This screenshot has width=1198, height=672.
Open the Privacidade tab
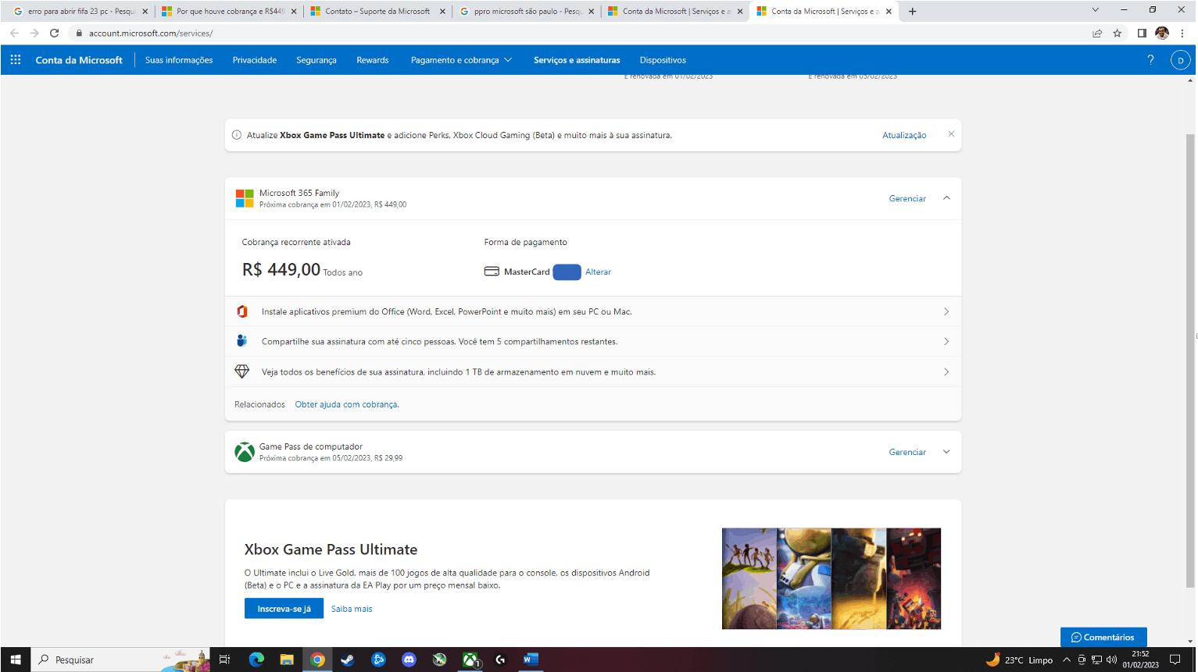pyautogui.click(x=255, y=60)
